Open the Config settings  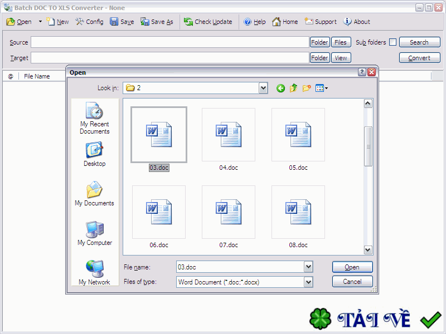(x=90, y=22)
